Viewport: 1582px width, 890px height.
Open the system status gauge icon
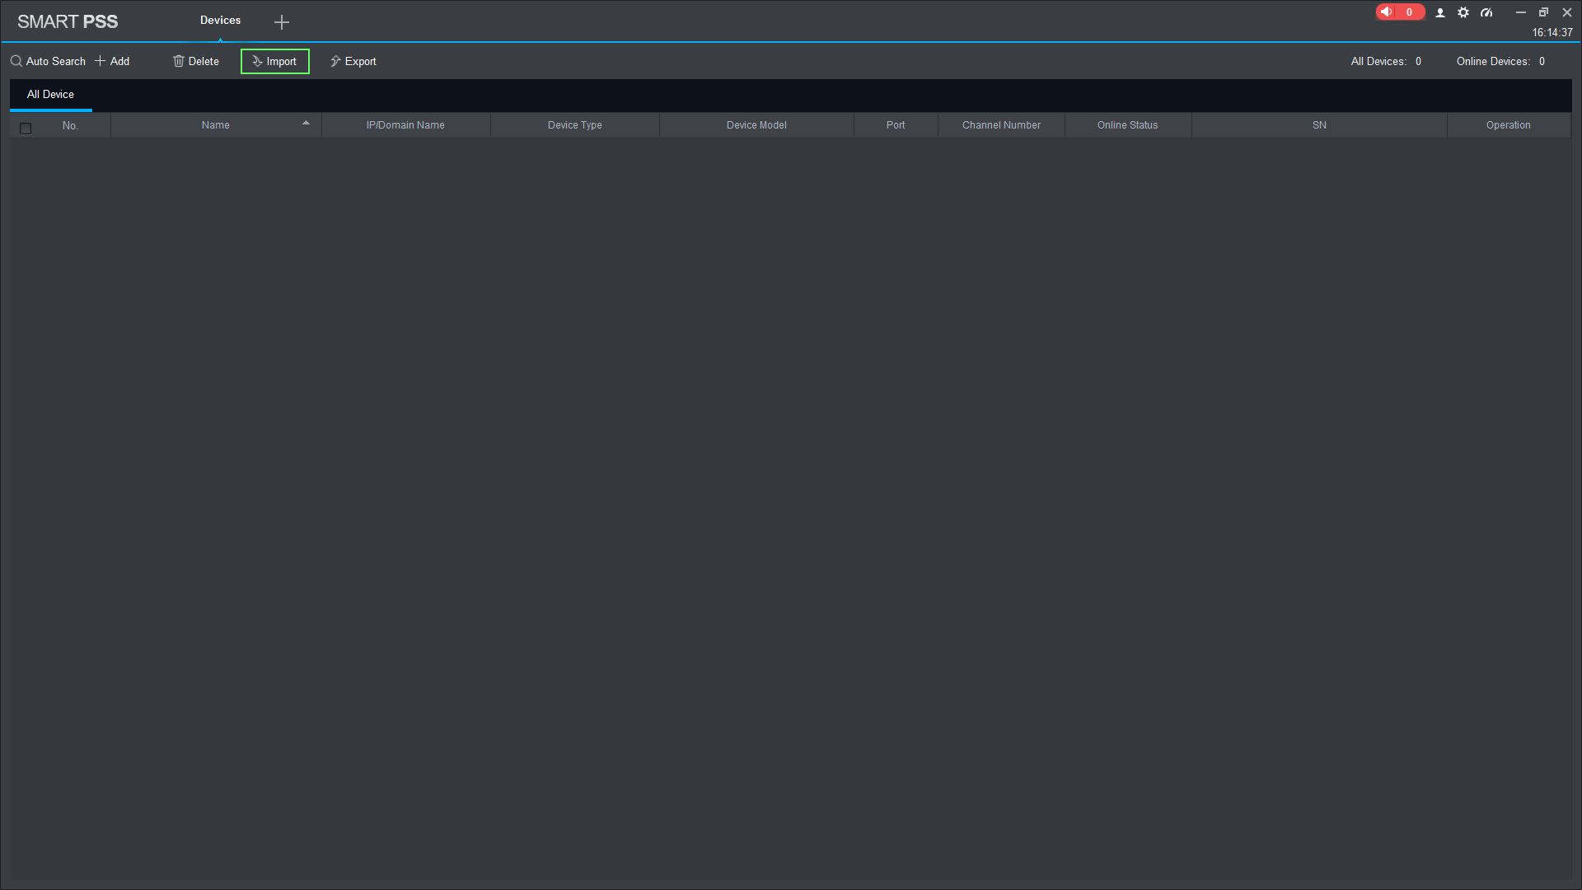click(1486, 13)
